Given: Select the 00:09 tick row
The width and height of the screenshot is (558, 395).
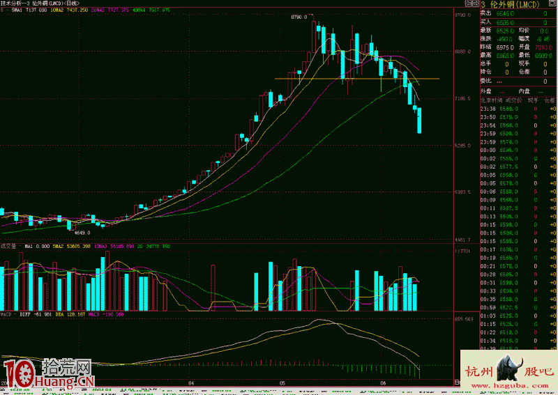Looking at the screenshot, I should (518, 200).
